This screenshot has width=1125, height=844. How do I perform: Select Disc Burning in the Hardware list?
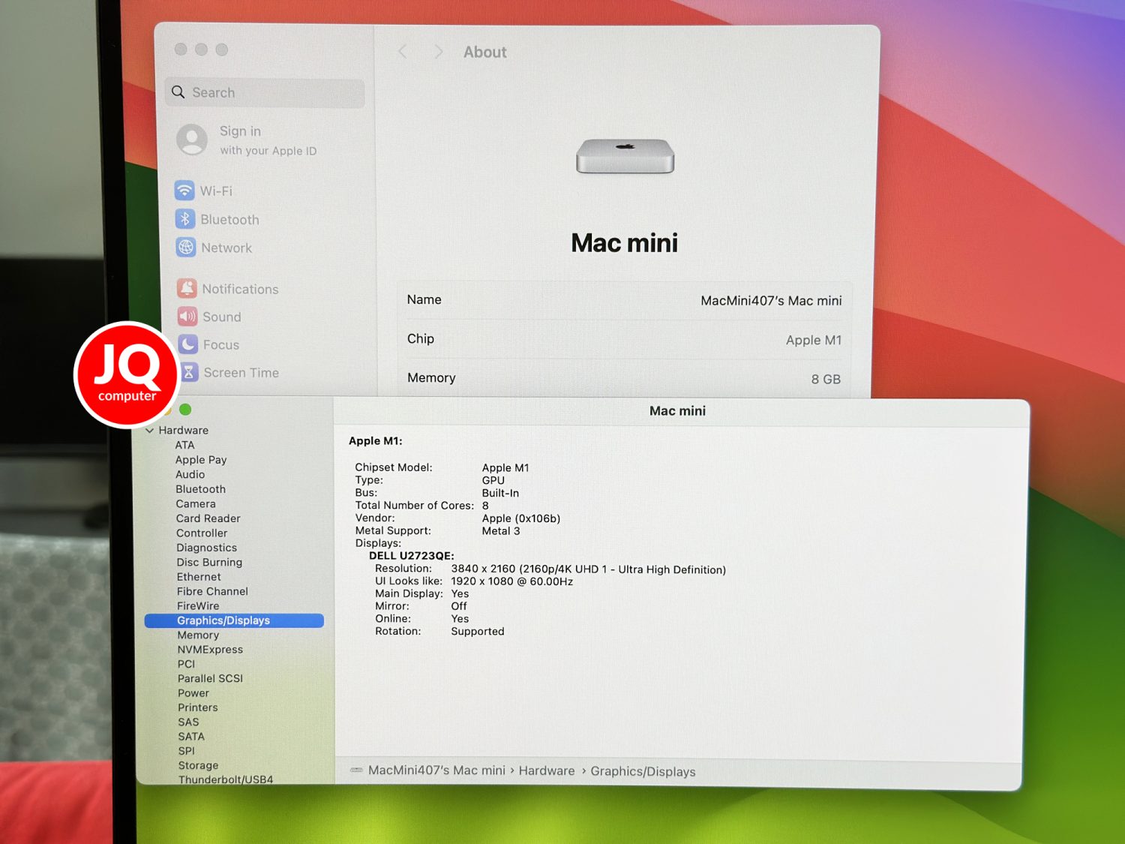(x=209, y=562)
